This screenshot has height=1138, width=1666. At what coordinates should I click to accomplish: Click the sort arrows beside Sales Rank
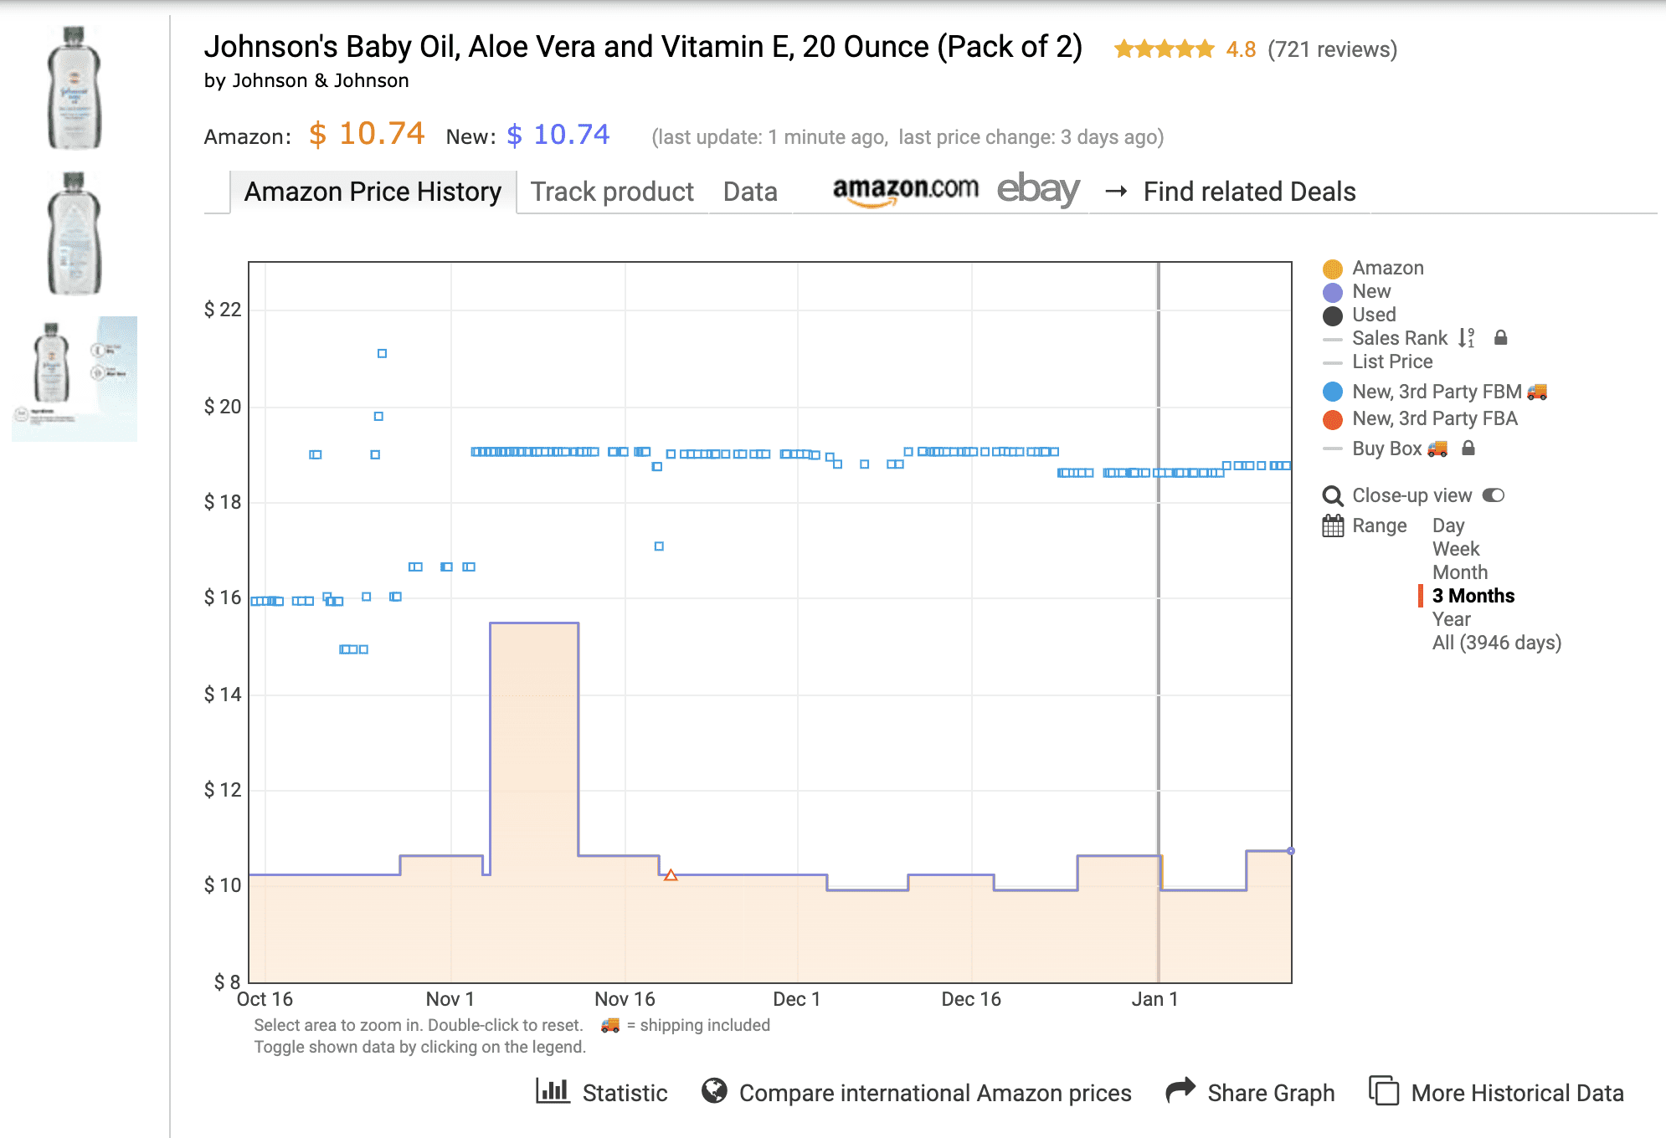pyautogui.click(x=1466, y=337)
